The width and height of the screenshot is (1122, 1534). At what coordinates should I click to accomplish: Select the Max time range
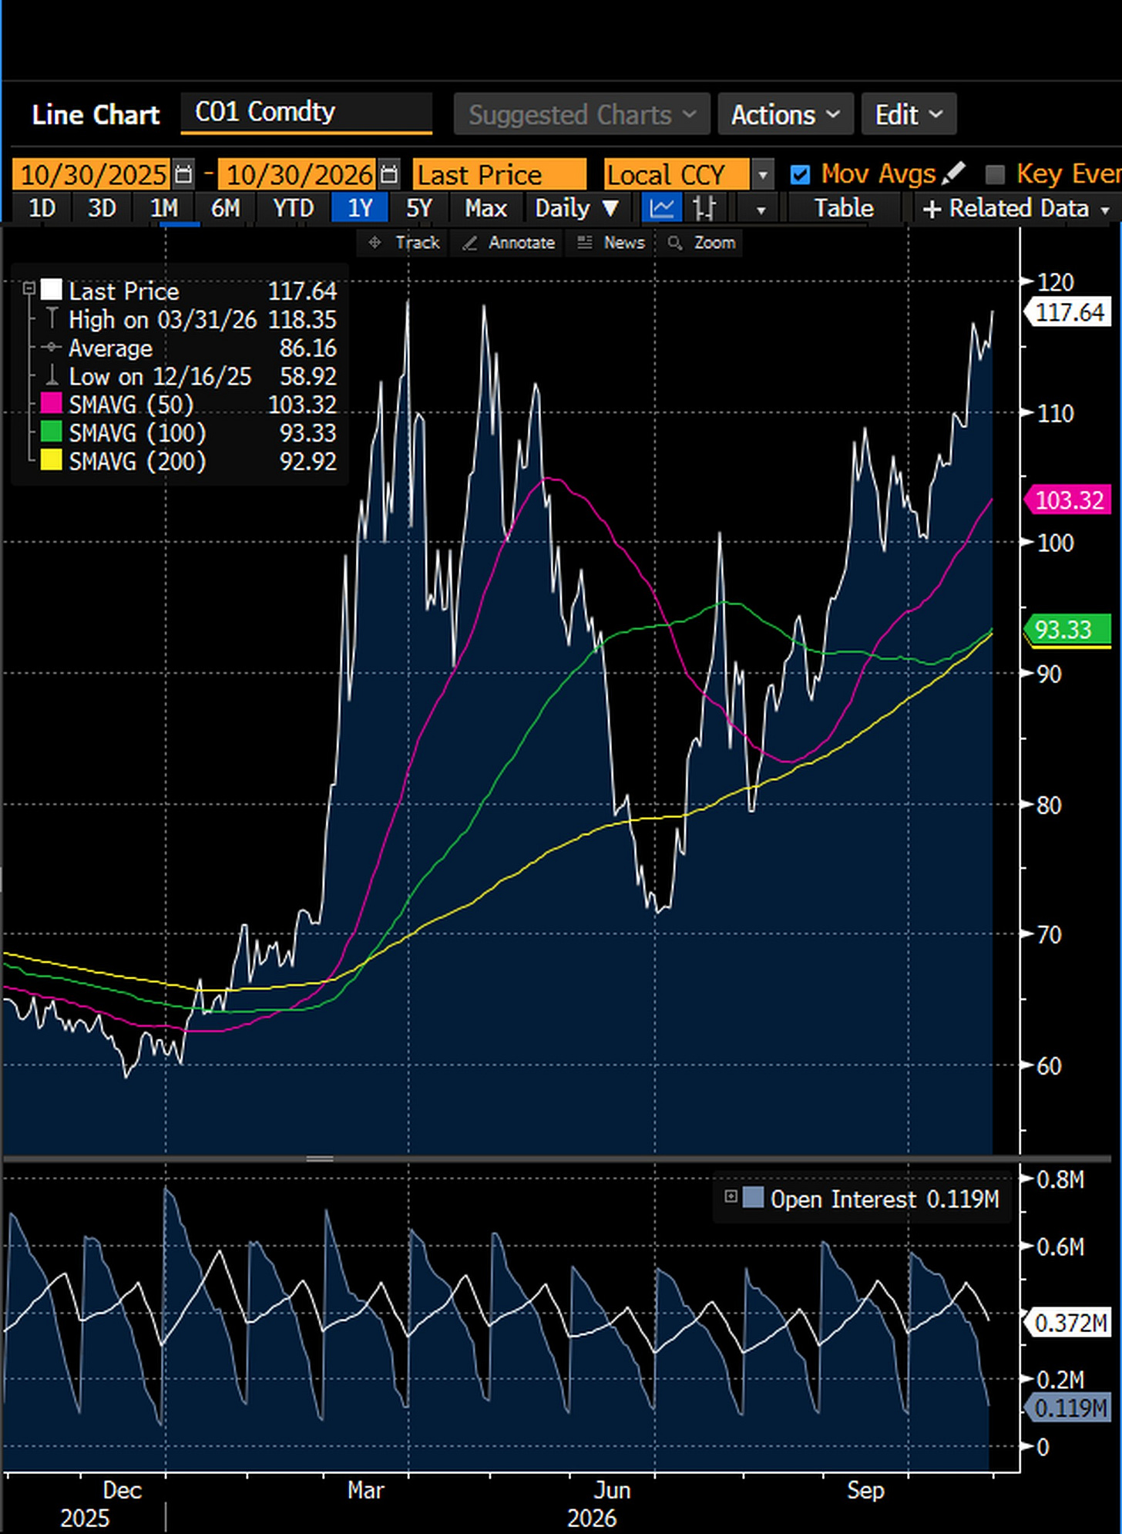pos(485,208)
